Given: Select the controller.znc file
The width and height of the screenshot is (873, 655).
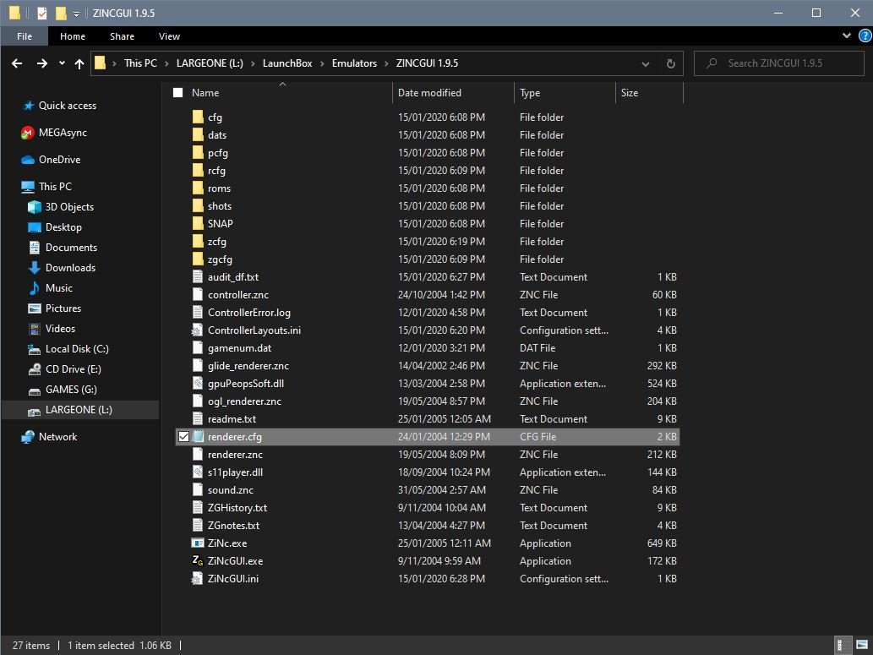Looking at the screenshot, I should pos(427,295).
